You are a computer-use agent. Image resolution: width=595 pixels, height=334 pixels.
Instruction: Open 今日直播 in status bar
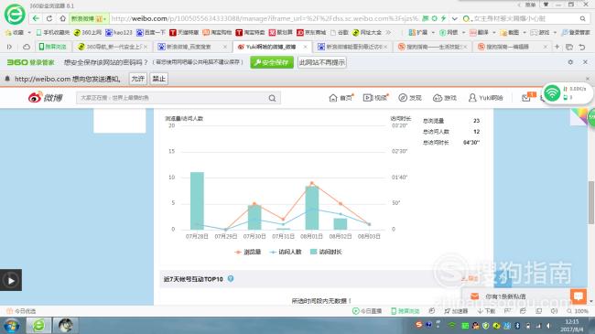coord(367,311)
